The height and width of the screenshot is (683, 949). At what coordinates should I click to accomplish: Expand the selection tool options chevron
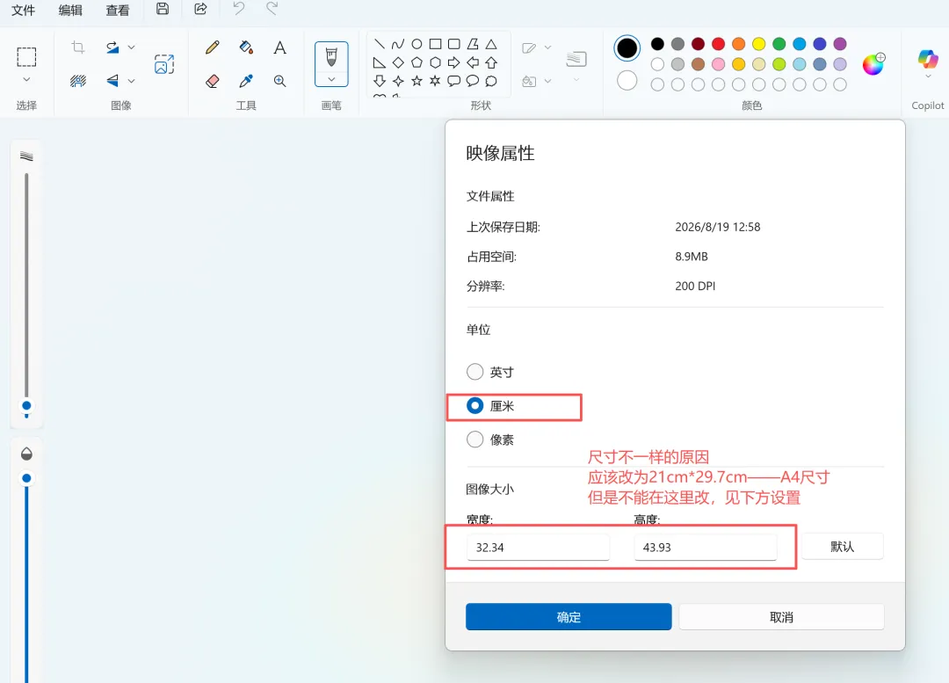tap(26, 79)
